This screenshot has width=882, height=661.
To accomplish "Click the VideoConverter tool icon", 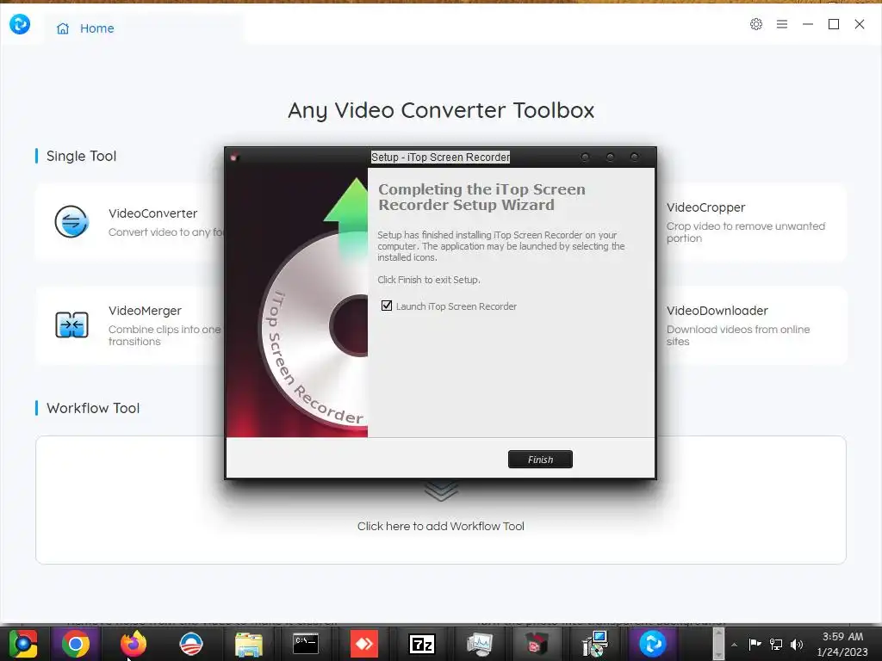I will [71, 221].
